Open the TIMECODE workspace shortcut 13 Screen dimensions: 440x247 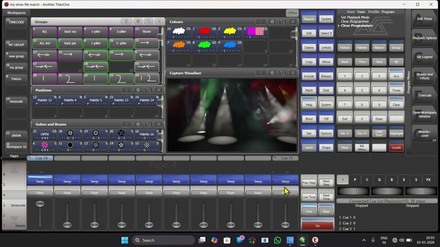[16, 22]
